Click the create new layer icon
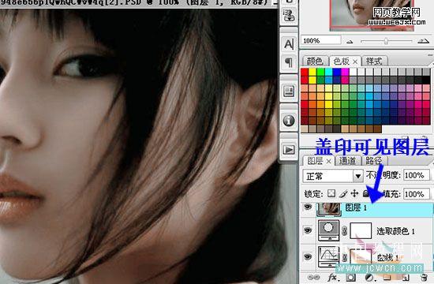 click(406, 278)
